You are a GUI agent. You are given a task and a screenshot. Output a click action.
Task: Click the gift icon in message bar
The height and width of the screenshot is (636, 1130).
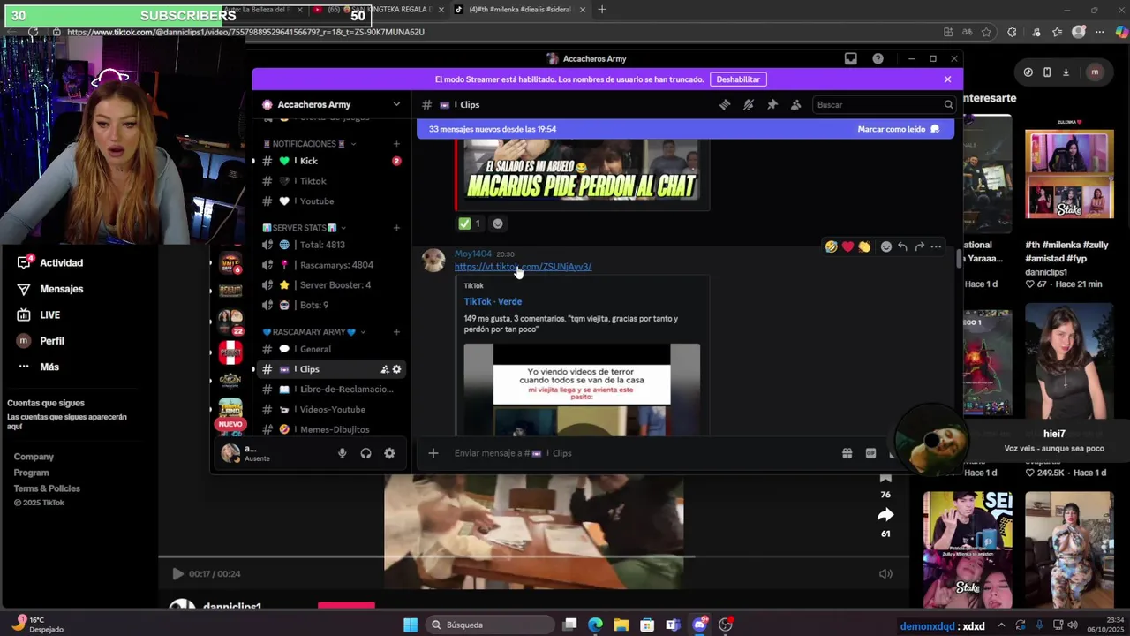[847, 453]
